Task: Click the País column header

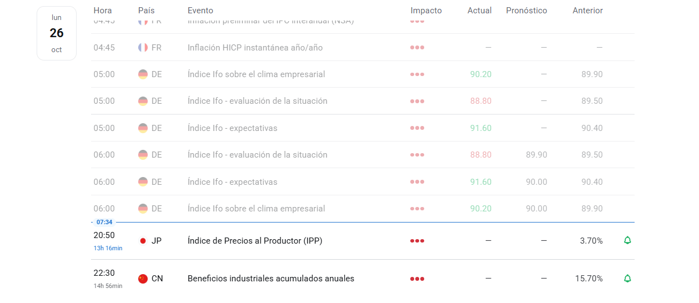Action: [147, 11]
